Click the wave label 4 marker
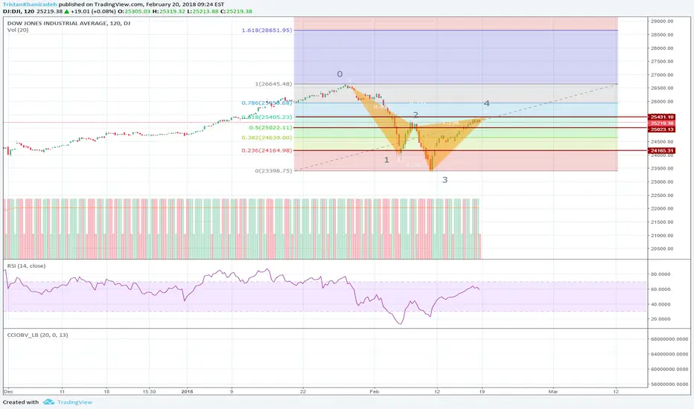The height and width of the screenshot is (409, 694). pyautogui.click(x=486, y=103)
